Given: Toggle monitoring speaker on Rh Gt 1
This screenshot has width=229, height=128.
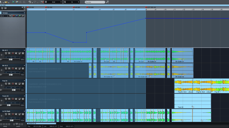Looking at the screenshot, I should [x=16, y=53].
